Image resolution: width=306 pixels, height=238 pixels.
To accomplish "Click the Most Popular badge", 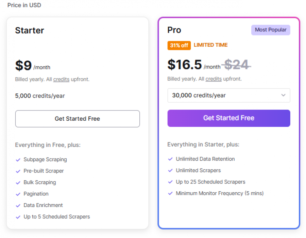I will 271,30.
